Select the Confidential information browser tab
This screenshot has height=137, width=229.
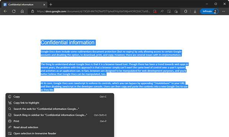tap(24, 5)
